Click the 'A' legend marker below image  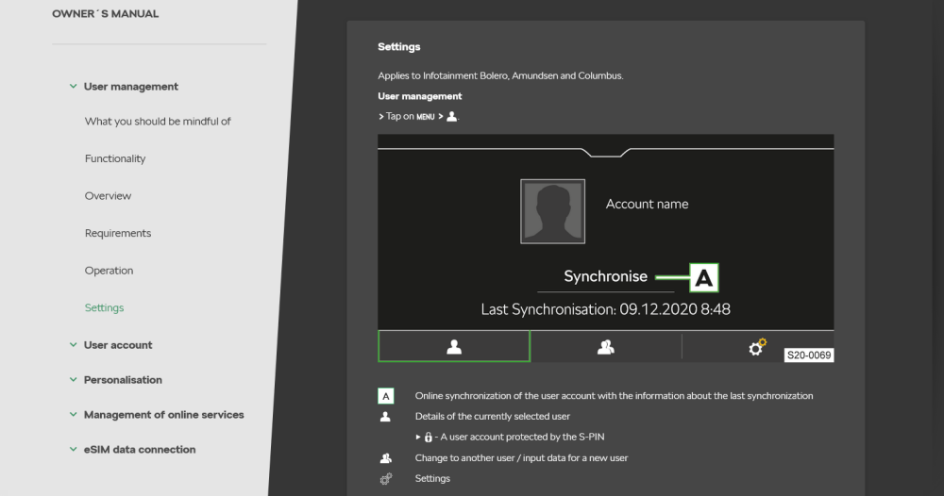pos(386,396)
